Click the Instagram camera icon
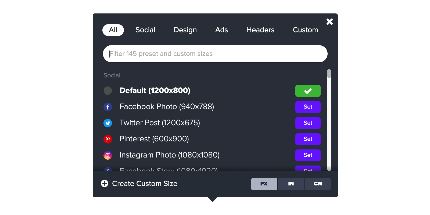 coord(108,155)
